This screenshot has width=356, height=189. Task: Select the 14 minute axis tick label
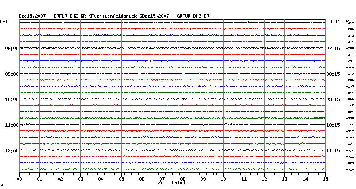(x=305, y=179)
